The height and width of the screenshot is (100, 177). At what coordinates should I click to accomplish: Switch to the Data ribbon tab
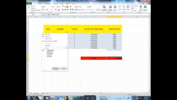pos(62,4)
